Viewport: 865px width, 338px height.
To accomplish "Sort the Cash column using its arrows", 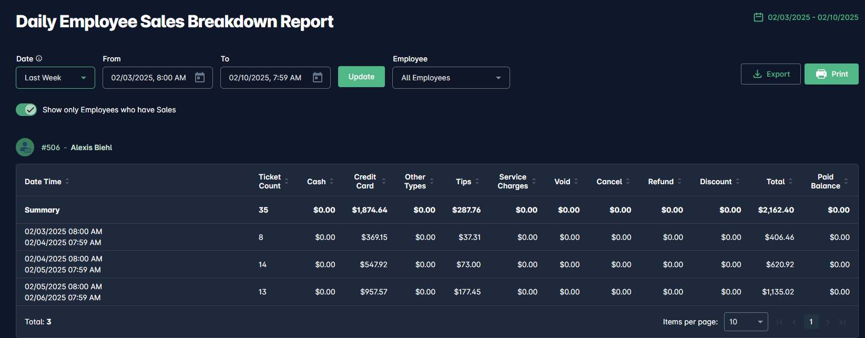I will (332, 182).
